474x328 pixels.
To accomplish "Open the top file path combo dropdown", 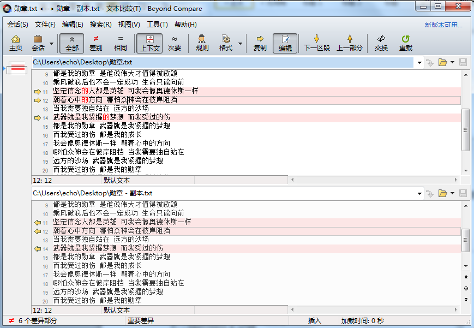I will [x=419, y=63].
